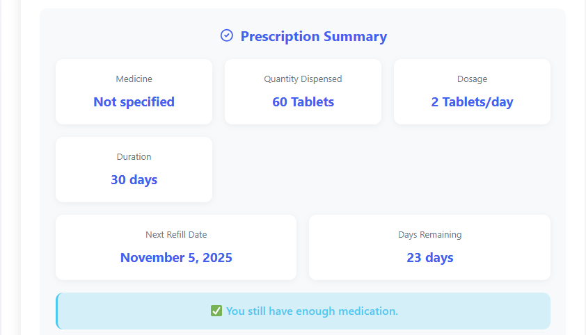This screenshot has width=586, height=335.
Task: Click the empty space right of the Duration card
Action: [381, 170]
